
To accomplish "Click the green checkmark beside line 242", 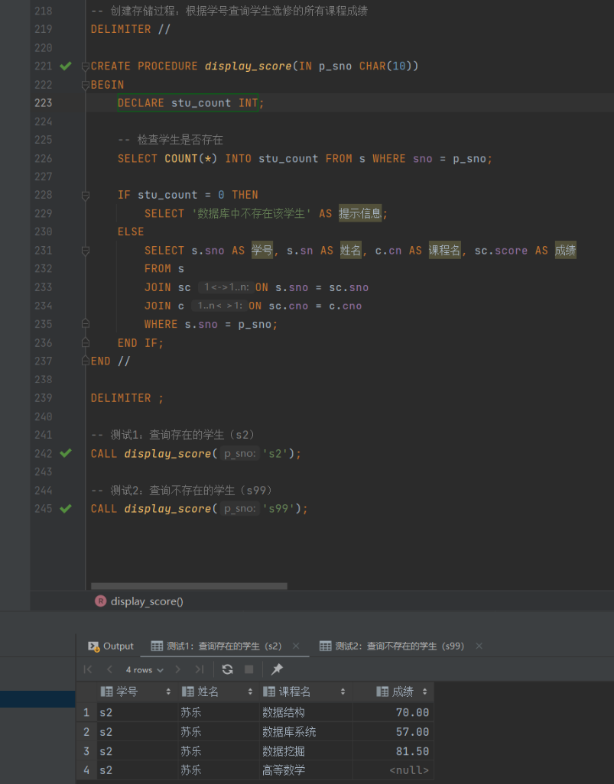I will tap(66, 453).
